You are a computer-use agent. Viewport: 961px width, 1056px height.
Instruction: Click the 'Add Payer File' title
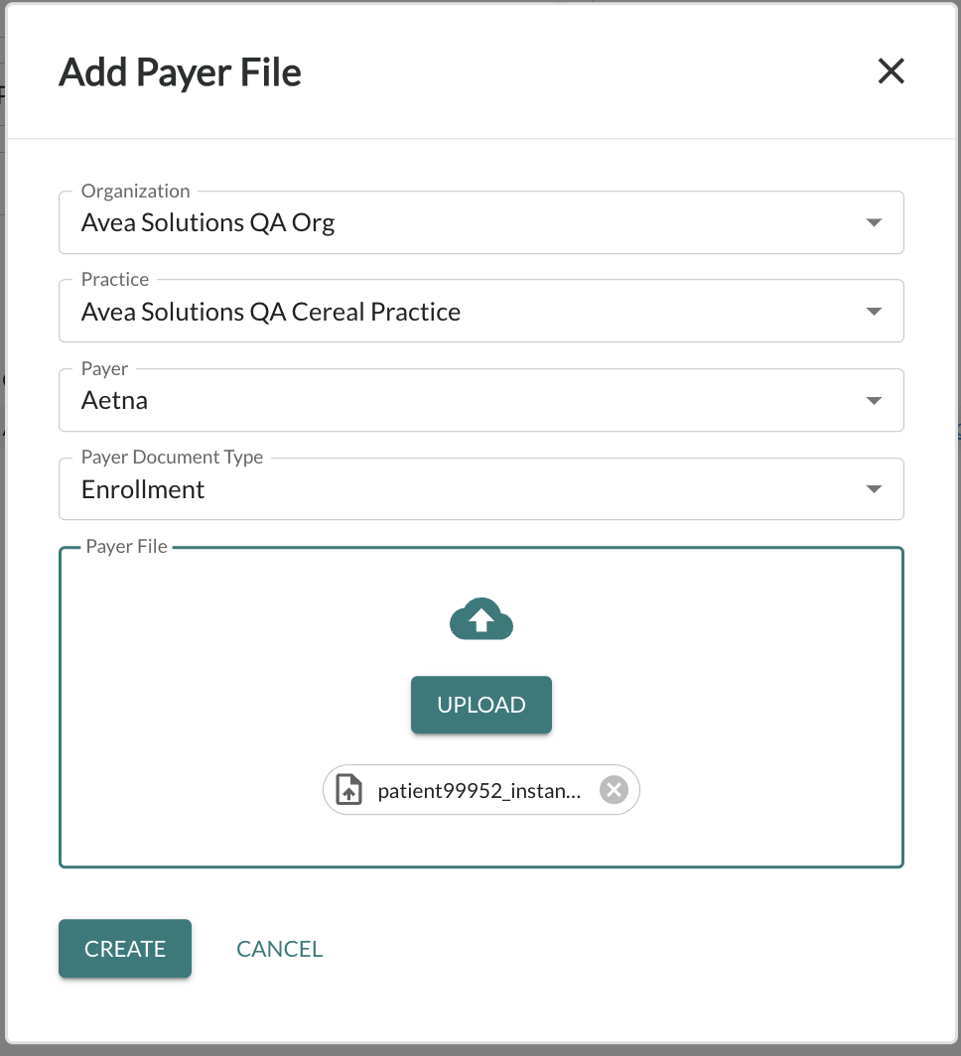[x=180, y=72]
